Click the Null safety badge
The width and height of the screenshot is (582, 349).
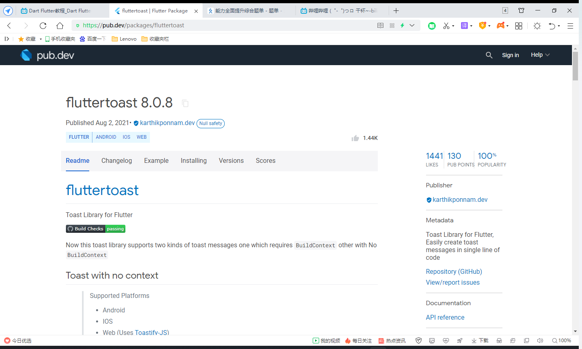(211, 123)
